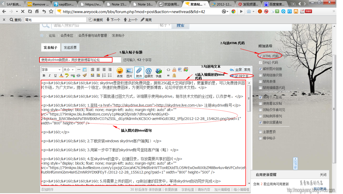Screen dimensions: 343x194
Task: Click 下一个 in the find bar
Action: coord(113,20)
